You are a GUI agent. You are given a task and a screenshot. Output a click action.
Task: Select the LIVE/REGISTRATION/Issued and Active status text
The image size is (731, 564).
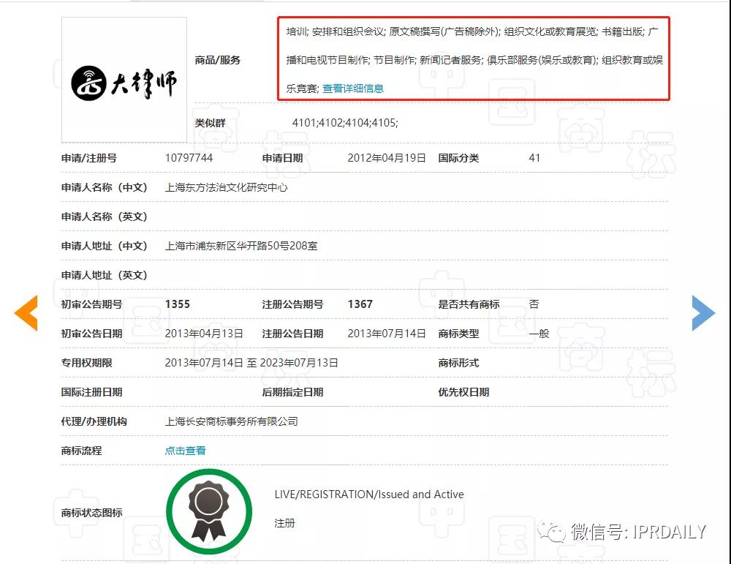point(369,495)
